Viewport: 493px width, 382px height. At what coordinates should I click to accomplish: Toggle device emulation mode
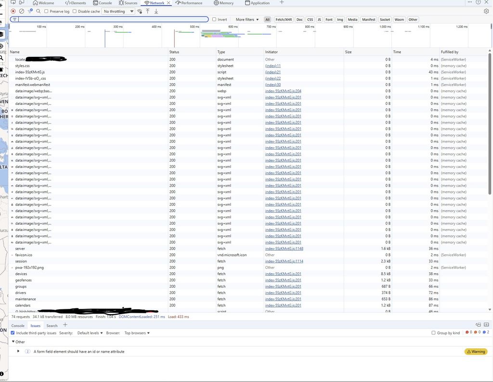point(22,3)
